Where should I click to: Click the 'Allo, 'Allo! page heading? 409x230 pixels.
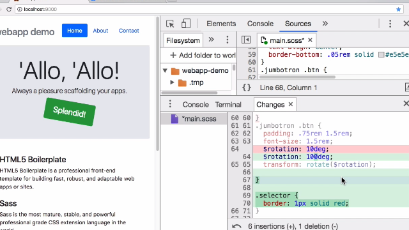point(69,70)
